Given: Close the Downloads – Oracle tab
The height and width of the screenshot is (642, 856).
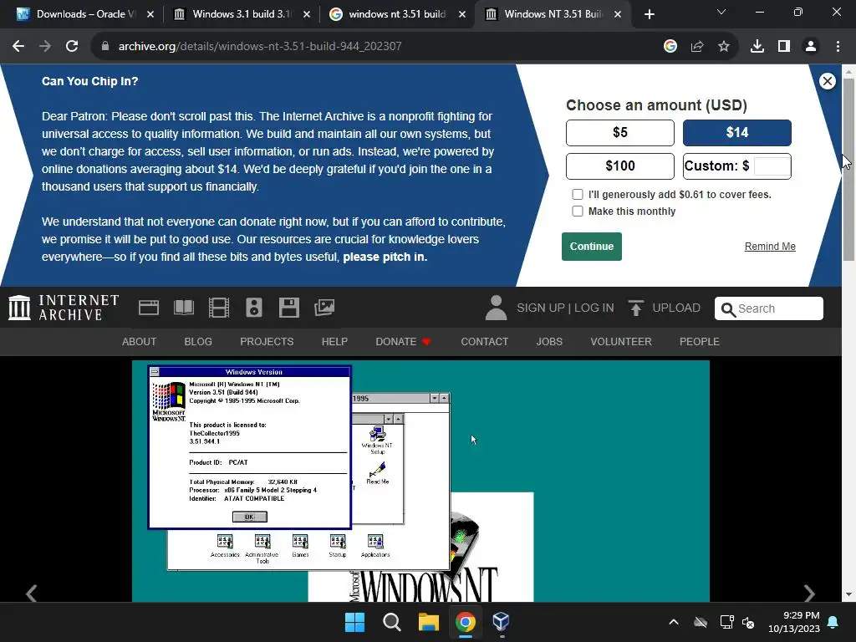Looking at the screenshot, I should [150, 15].
